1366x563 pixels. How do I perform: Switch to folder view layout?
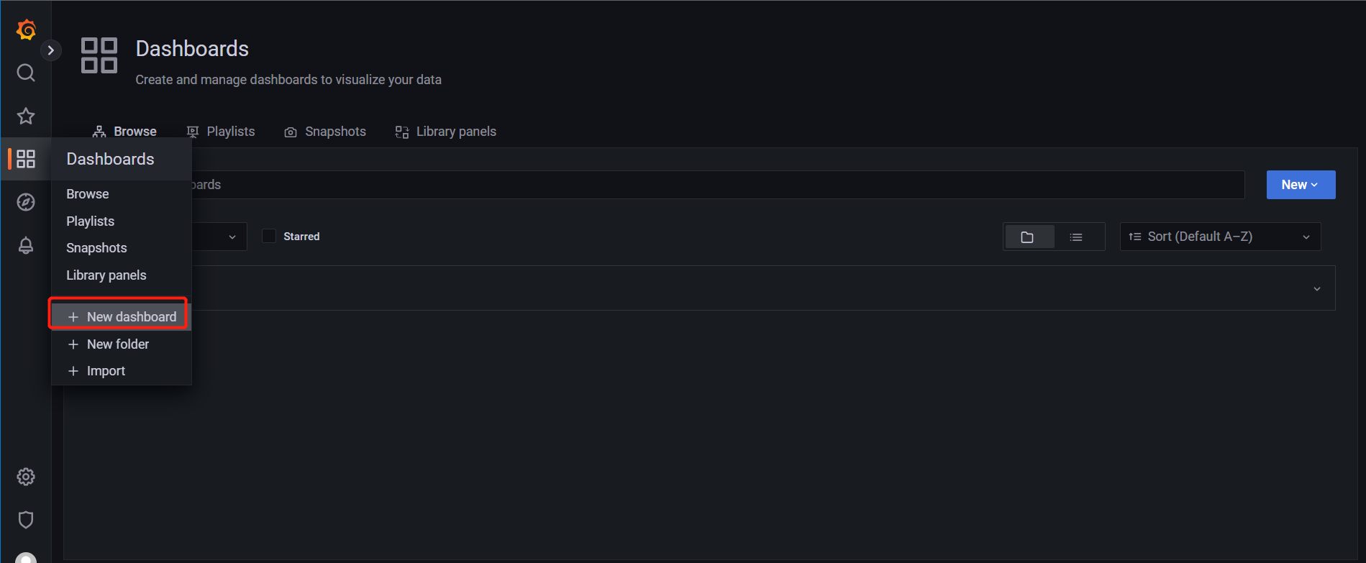tap(1027, 237)
